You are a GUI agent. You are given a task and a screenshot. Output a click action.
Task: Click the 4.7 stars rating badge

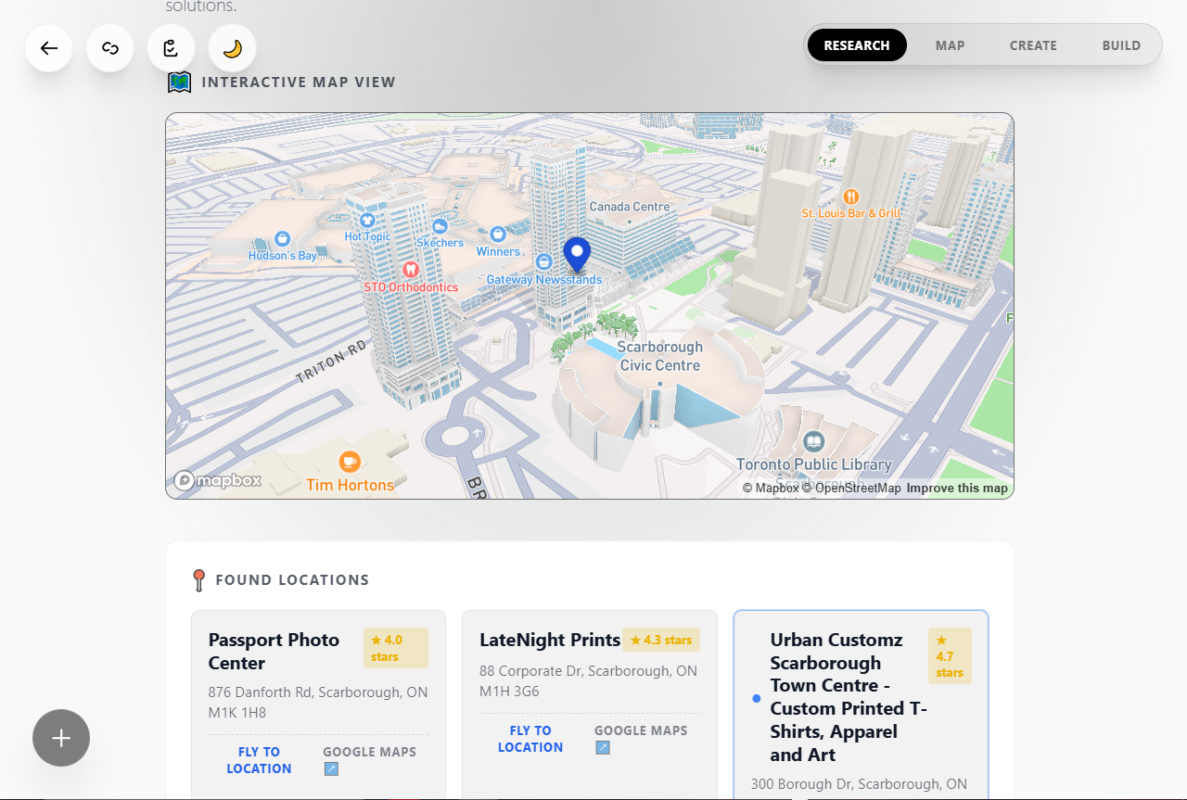950,655
